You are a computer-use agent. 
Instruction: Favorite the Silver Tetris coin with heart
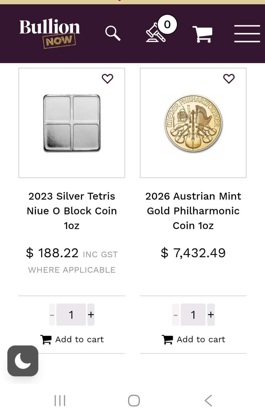coord(107,79)
